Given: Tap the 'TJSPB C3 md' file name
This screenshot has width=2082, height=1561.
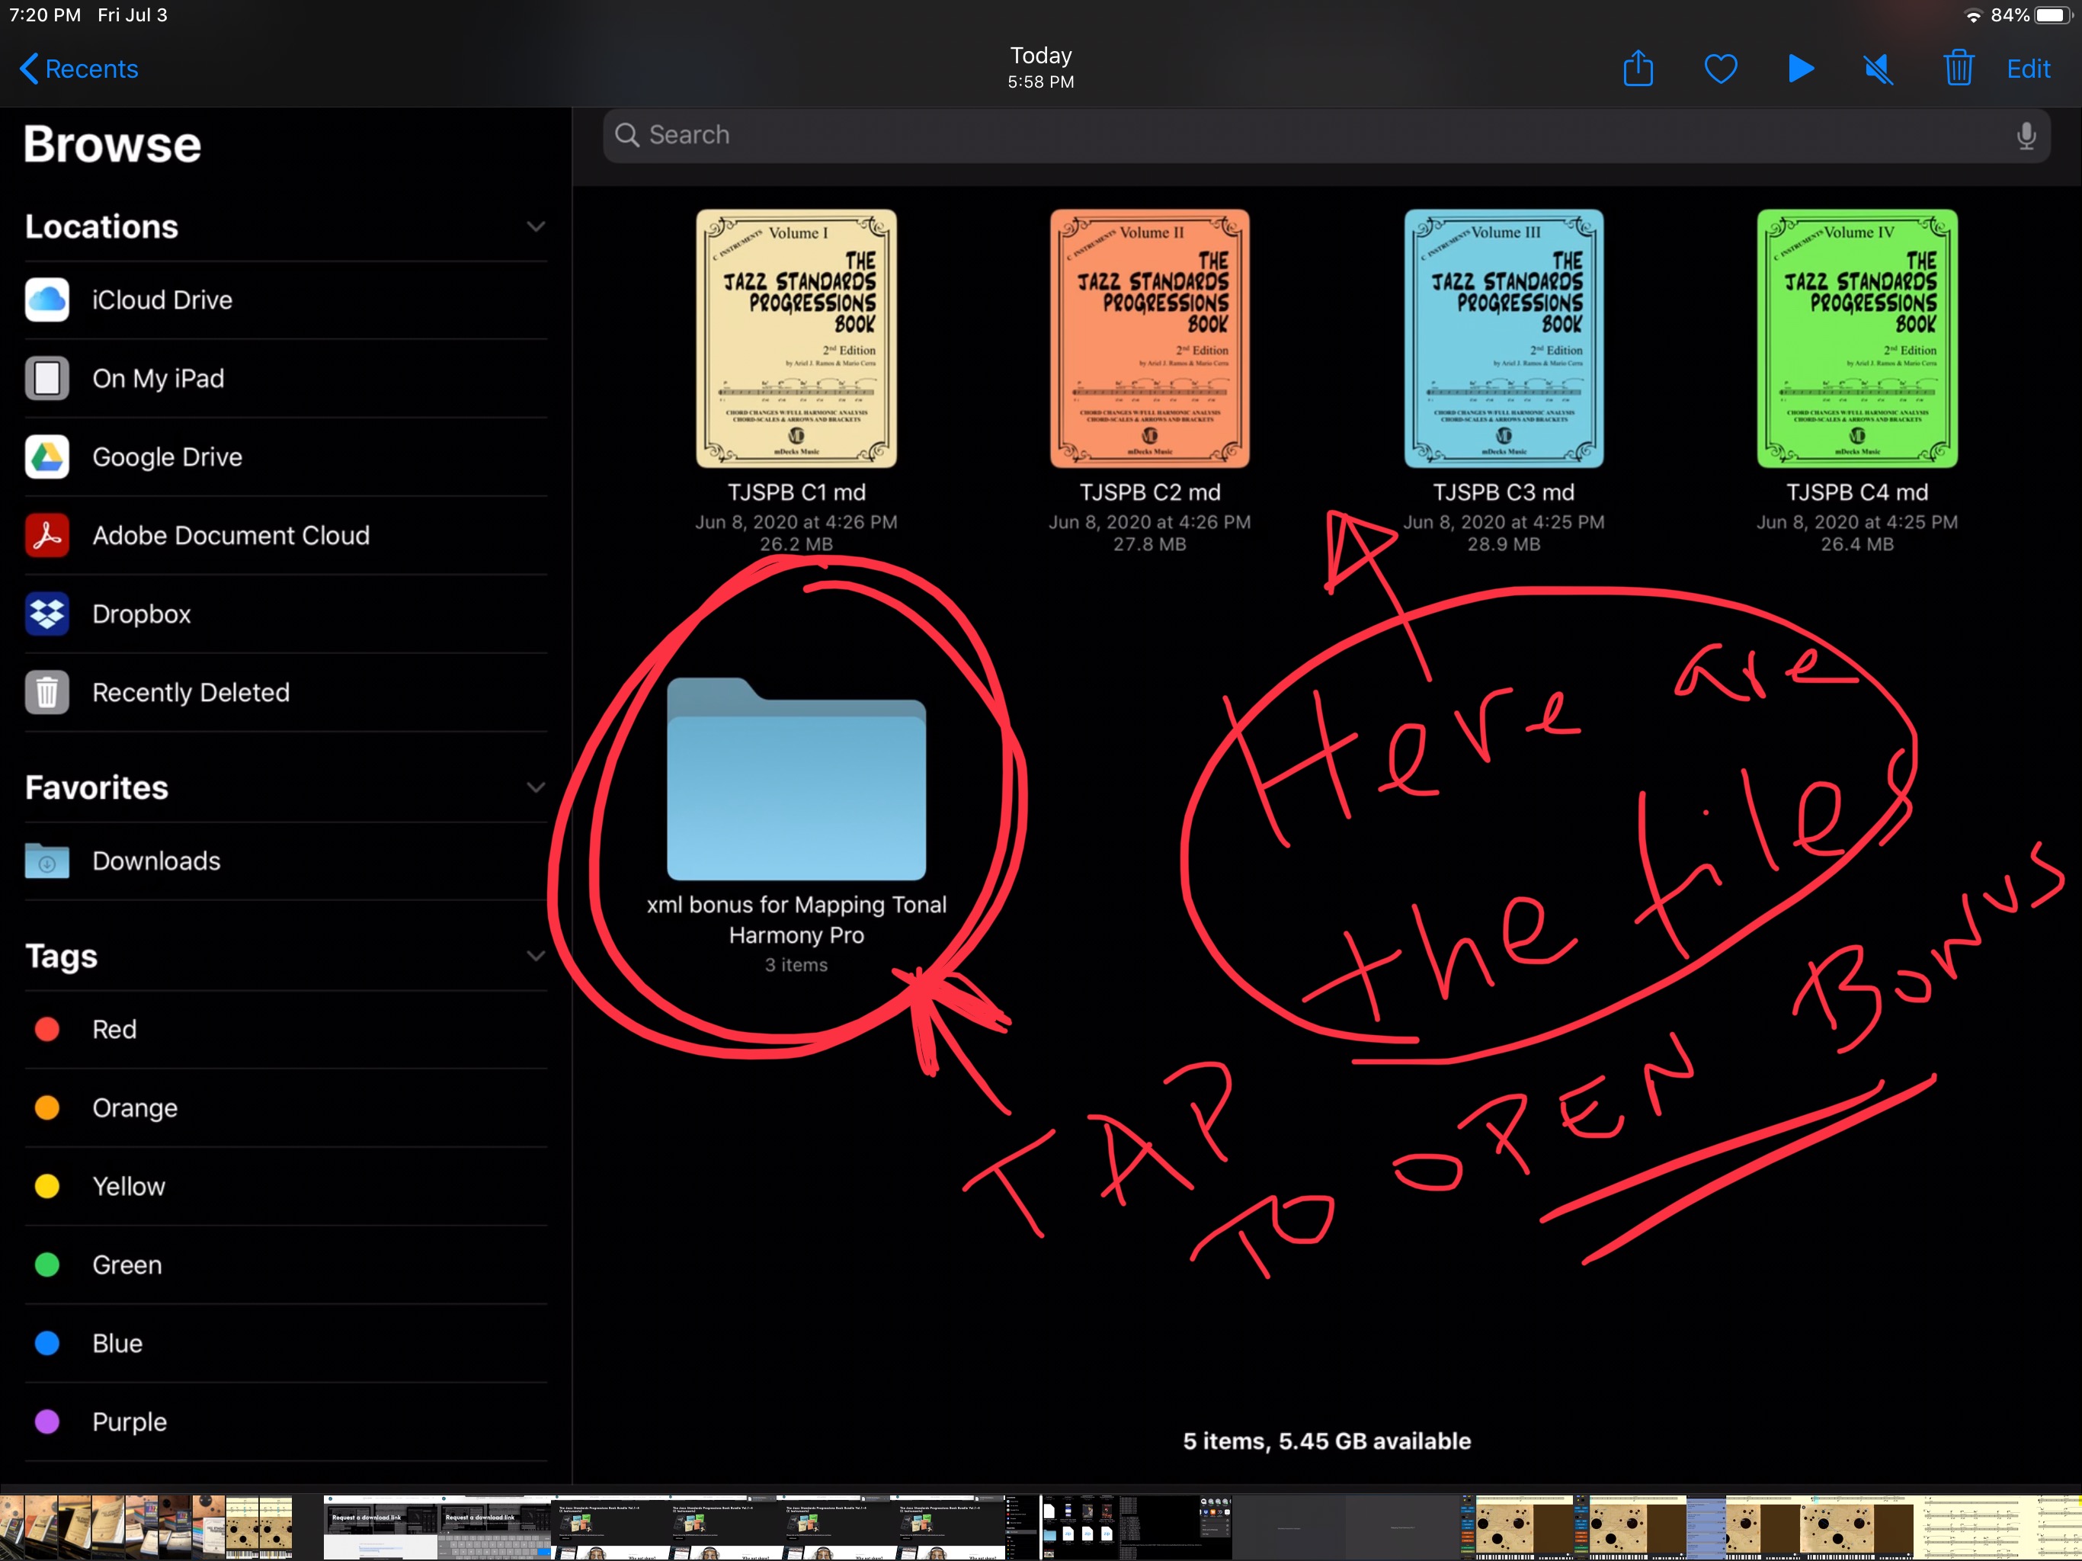Looking at the screenshot, I should pyautogui.click(x=1504, y=492).
